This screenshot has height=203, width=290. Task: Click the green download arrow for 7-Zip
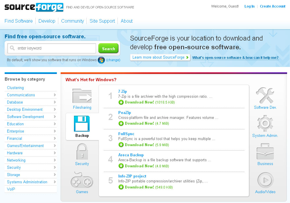point(121,102)
